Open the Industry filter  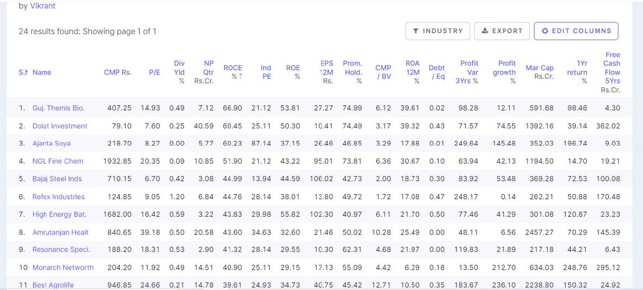[438, 31]
